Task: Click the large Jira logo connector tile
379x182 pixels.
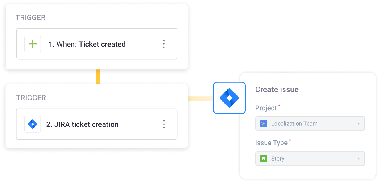Action: point(229,98)
